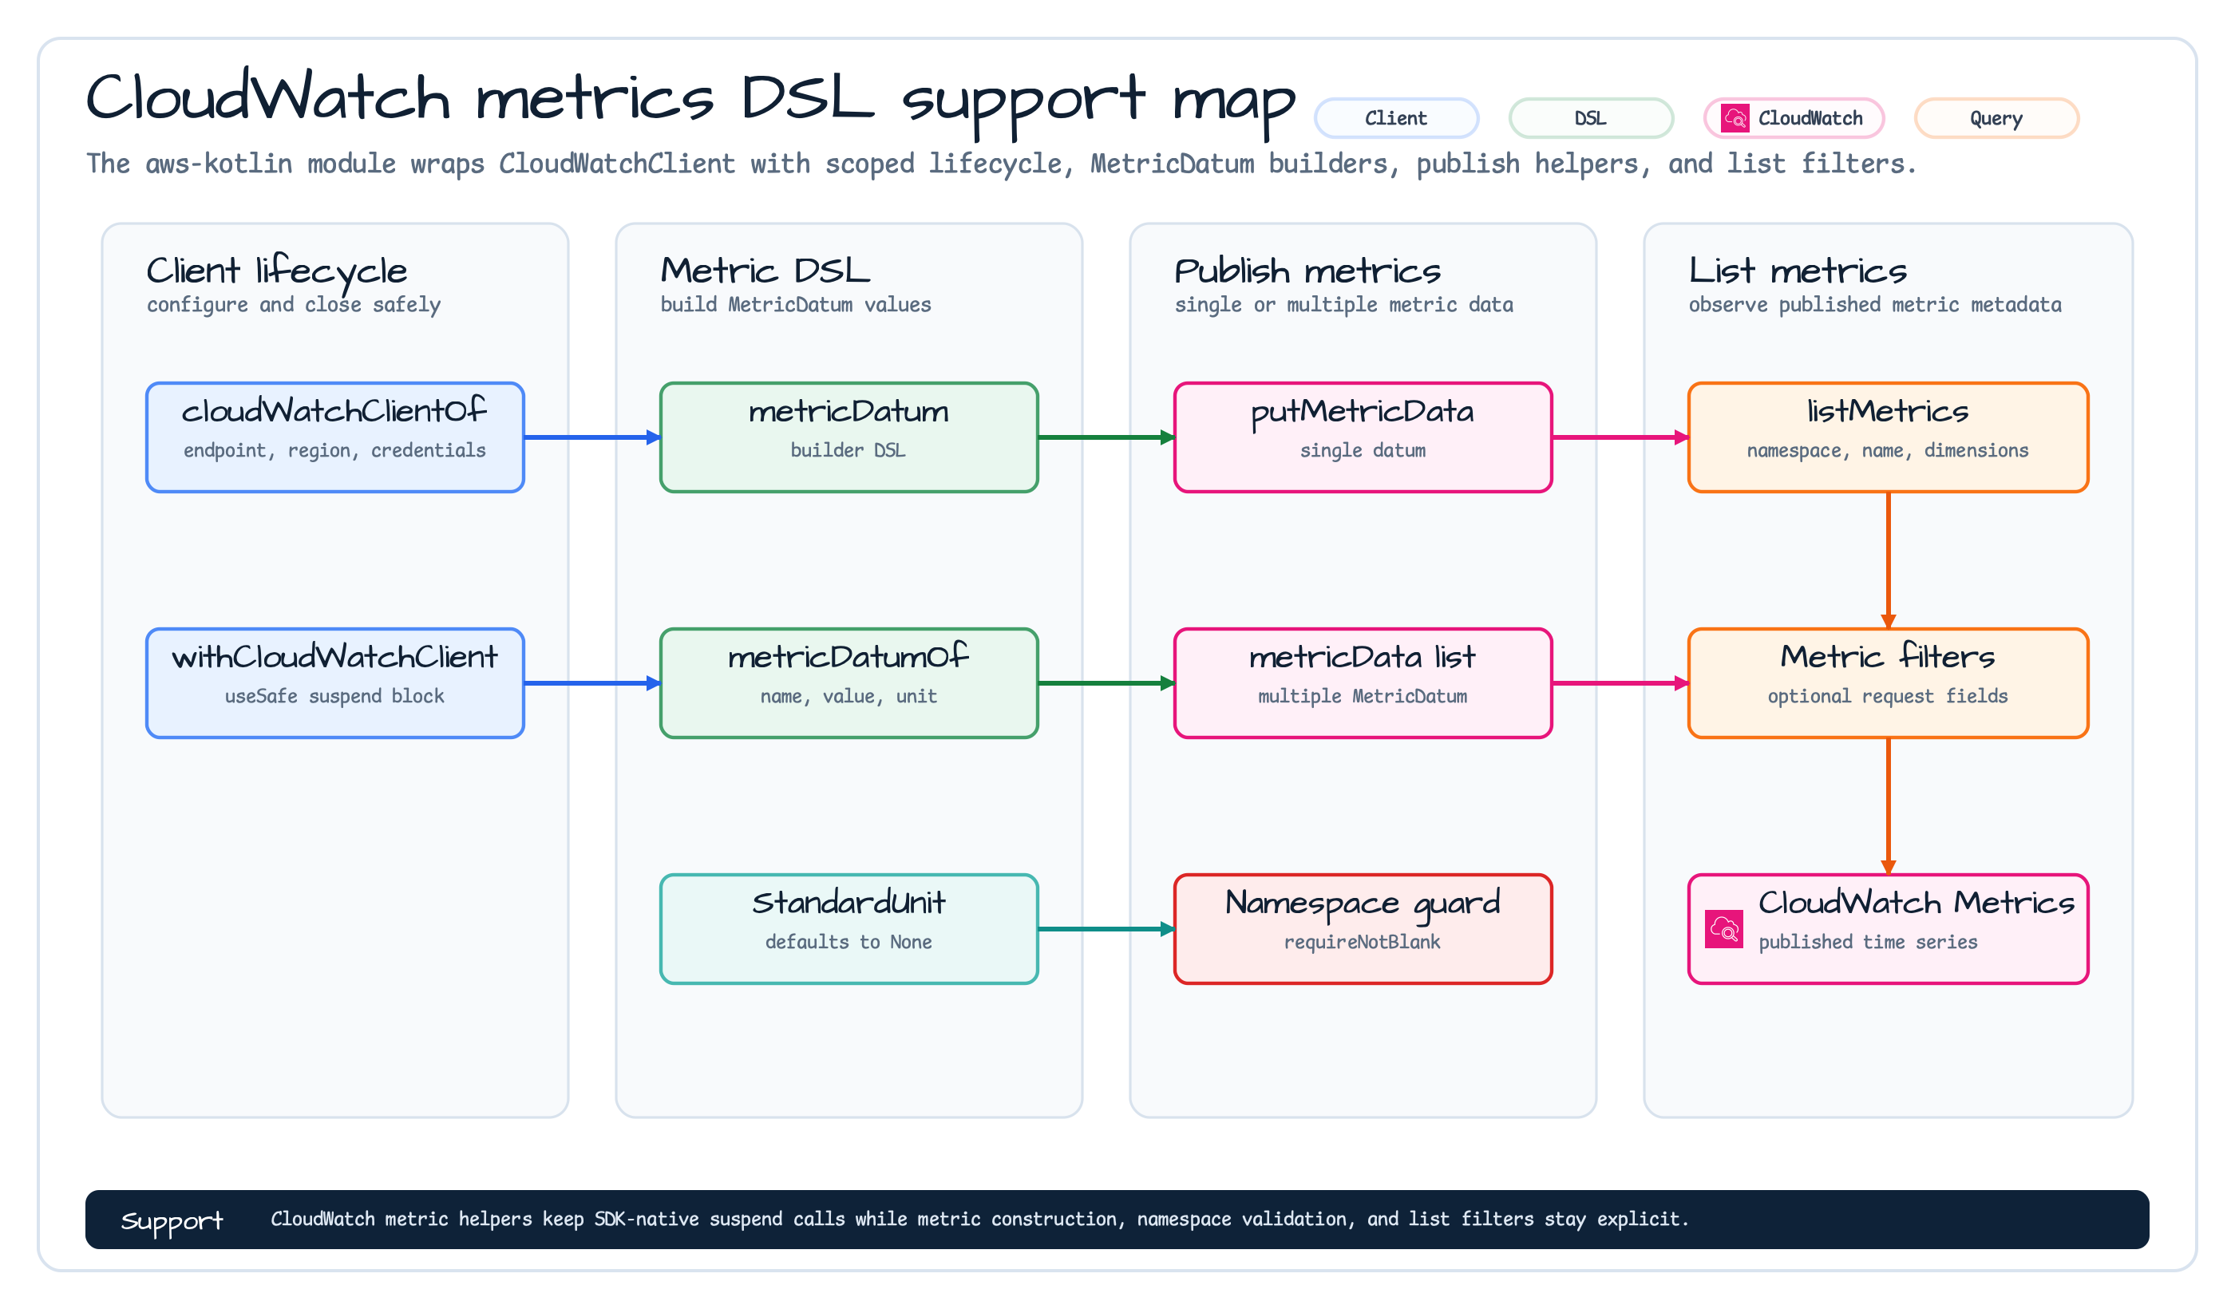This screenshot has width=2235, height=1309.
Task: Click the Client lifecycle column heading
Action: pyautogui.click(x=277, y=271)
